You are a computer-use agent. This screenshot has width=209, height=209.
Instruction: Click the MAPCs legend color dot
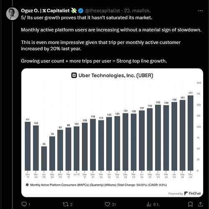27,185
